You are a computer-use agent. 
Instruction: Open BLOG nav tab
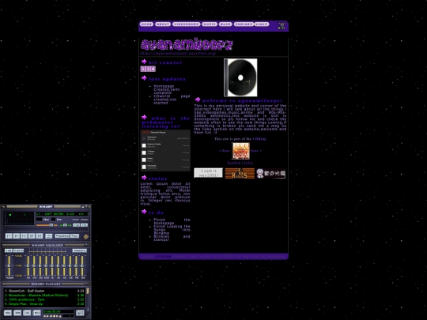pyautogui.click(x=225, y=24)
